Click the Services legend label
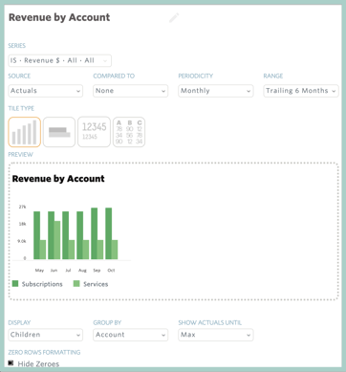 (x=96, y=284)
